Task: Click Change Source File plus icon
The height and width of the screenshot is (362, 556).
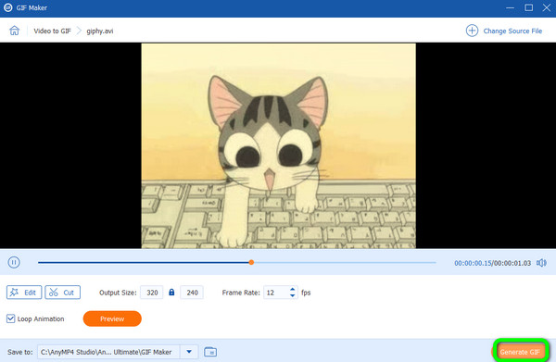Action: click(472, 31)
